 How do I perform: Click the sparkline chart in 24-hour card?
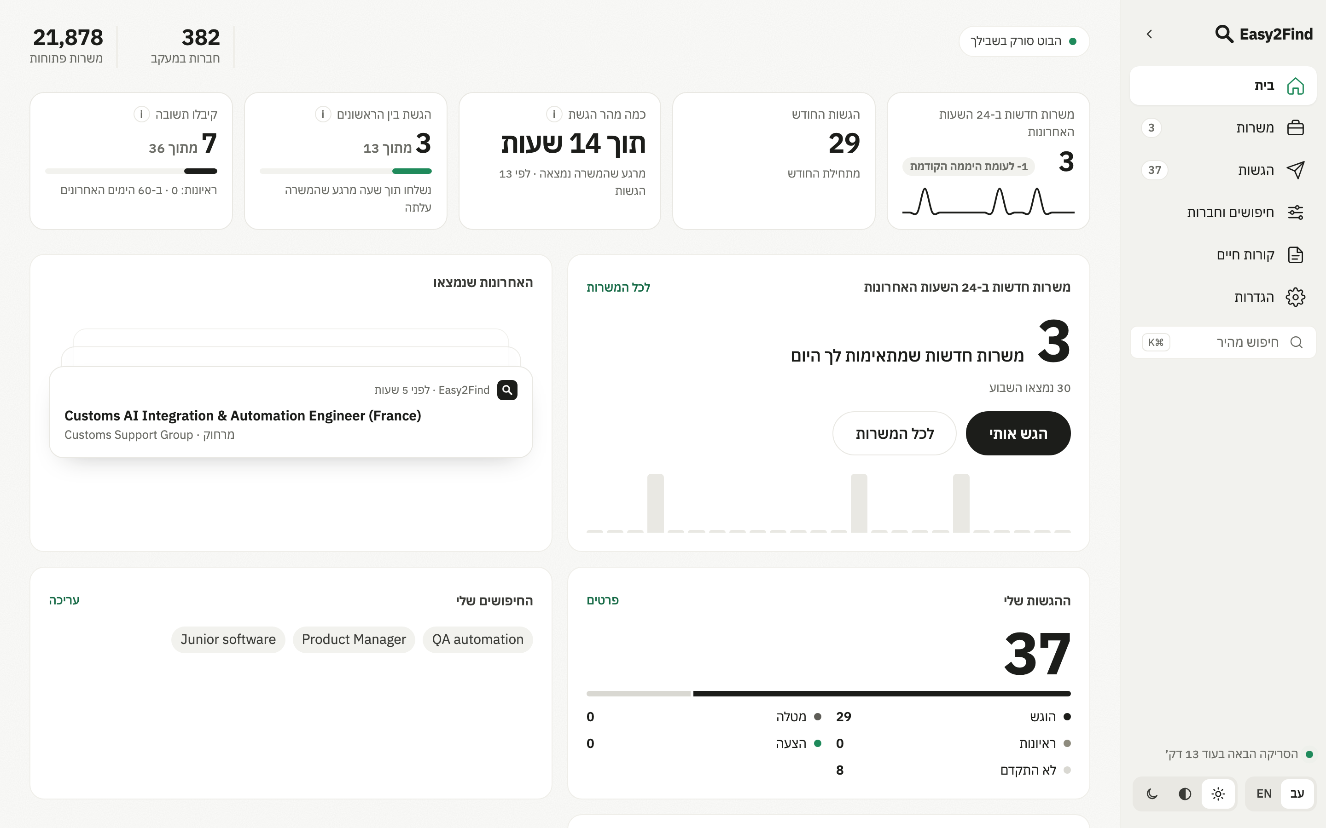988,201
